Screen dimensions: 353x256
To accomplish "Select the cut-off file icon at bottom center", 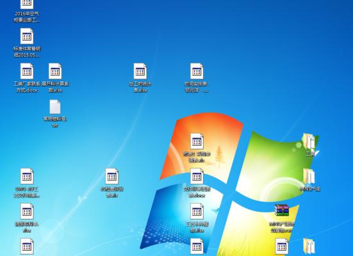I will click(197, 247).
